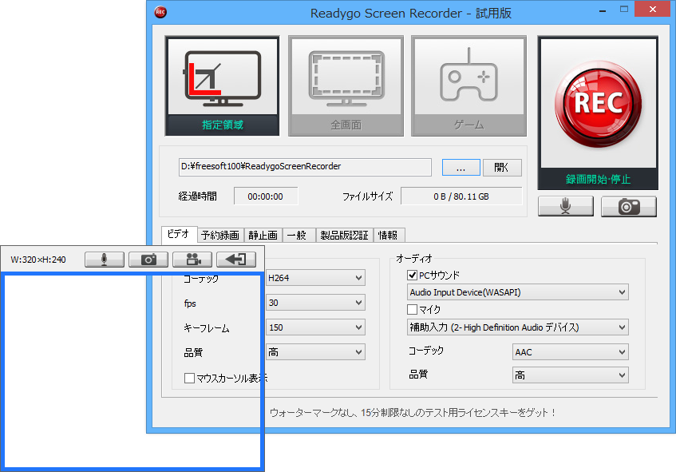The width and height of the screenshot is (676, 472).
Task: Switch to the 製品版認証 tab
Action: tap(345, 235)
